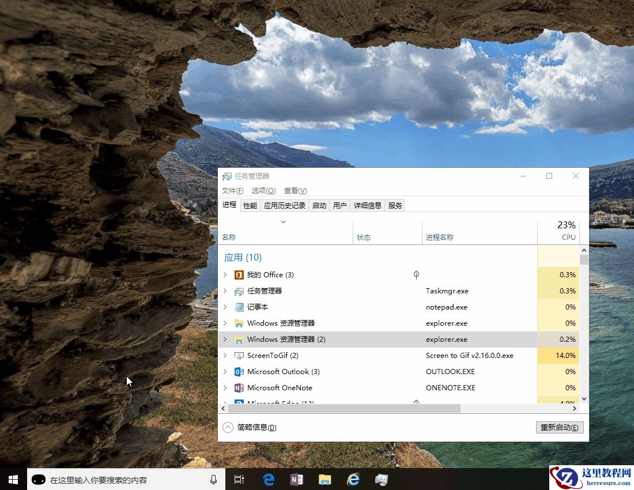Click the microphone icon in the search box

(x=213, y=479)
